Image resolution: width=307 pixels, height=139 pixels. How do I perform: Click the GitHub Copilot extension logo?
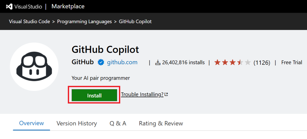pyautogui.click(x=34, y=67)
